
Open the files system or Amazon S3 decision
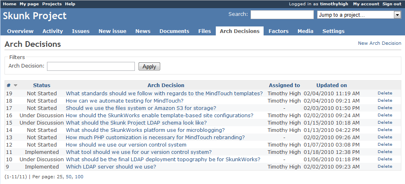coord(141,108)
